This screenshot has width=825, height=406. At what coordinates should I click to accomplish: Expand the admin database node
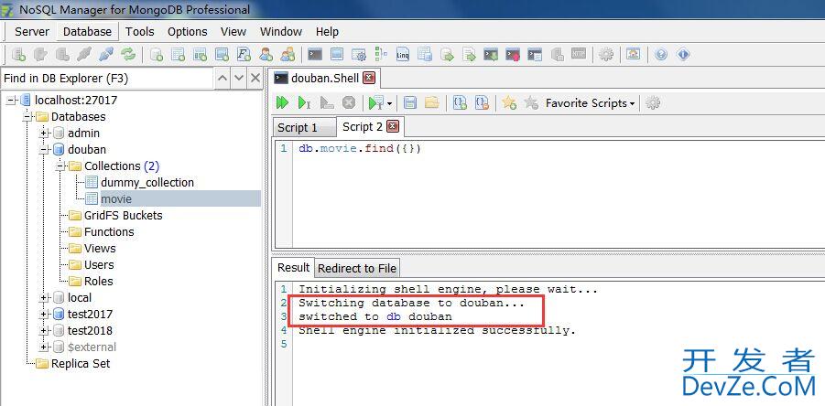(x=45, y=134)
